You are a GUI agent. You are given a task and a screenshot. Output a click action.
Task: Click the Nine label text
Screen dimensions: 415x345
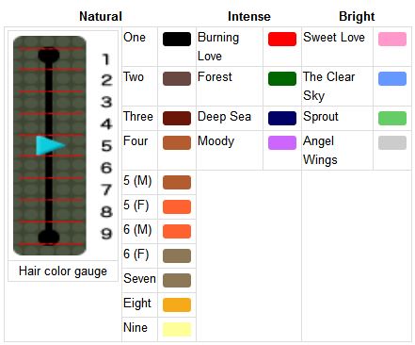pos(136,328)
